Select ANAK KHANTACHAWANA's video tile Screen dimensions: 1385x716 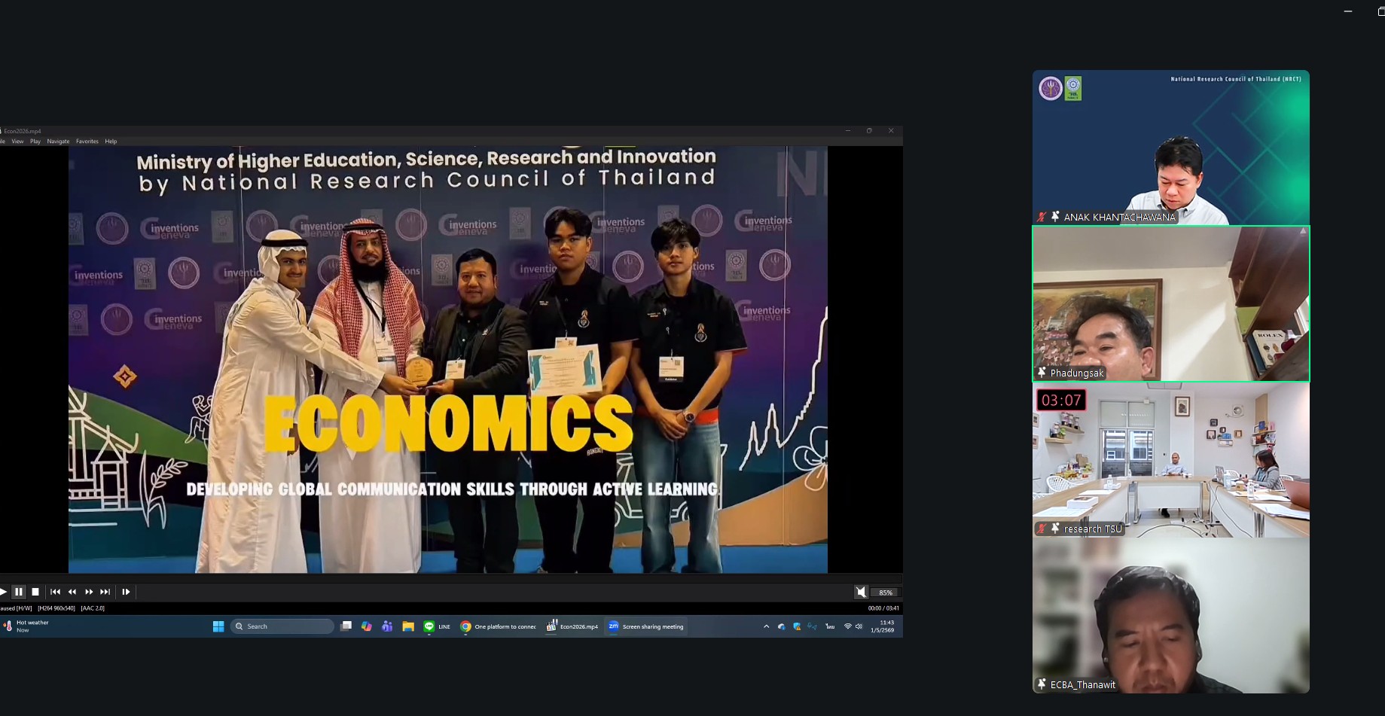coord(1171,148)
